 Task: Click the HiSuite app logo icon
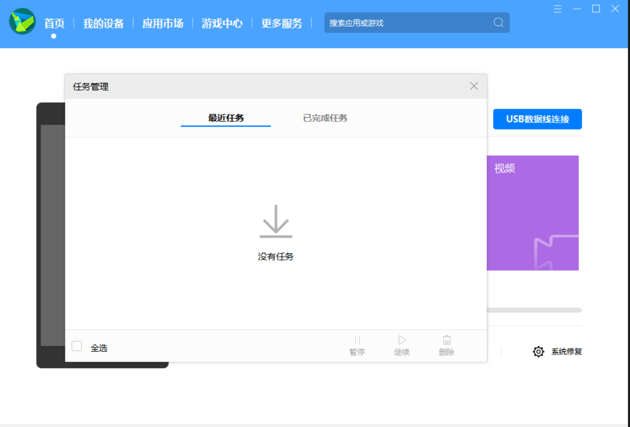click(22, 21)
